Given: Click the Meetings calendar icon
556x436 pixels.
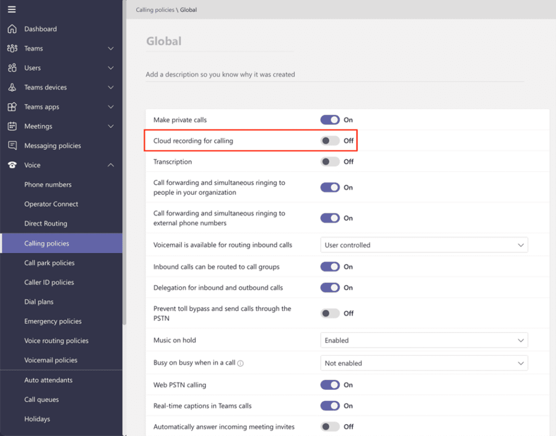Looking at the screenshot, I should pos(12,127).
